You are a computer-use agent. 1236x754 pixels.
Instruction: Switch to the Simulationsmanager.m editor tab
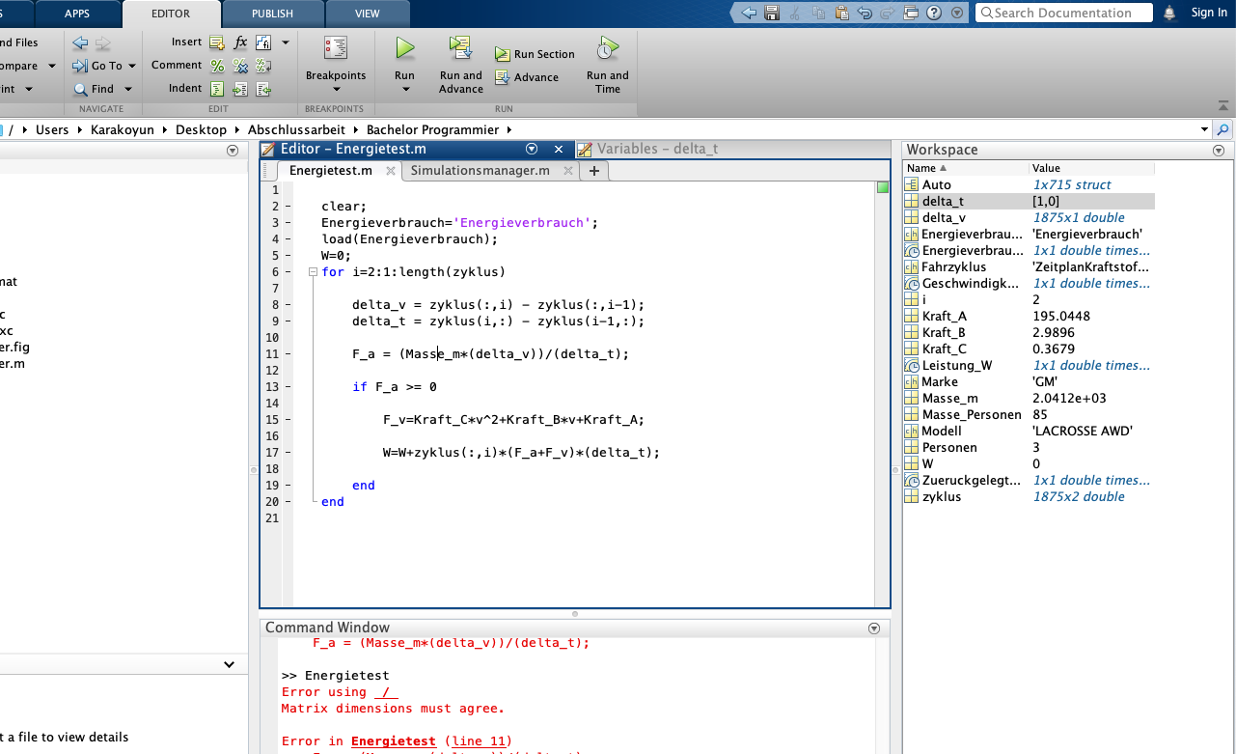pos(480,171)
